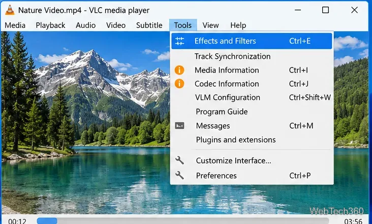Click the playback seek bar
The width and height of the screenshot is (372, 224).
182,220
